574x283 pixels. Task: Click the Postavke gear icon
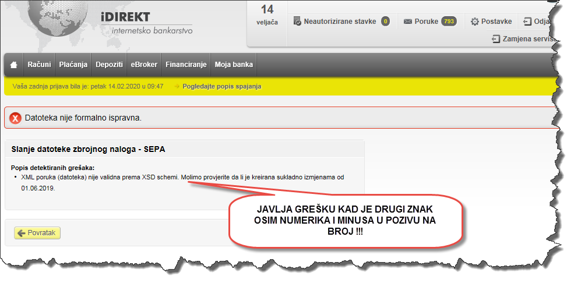[475, 22]
